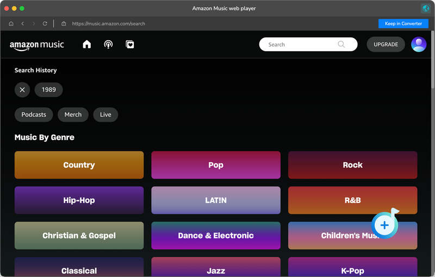
Task: Select the Podcasts filter chip
Action: pos(34,115)
